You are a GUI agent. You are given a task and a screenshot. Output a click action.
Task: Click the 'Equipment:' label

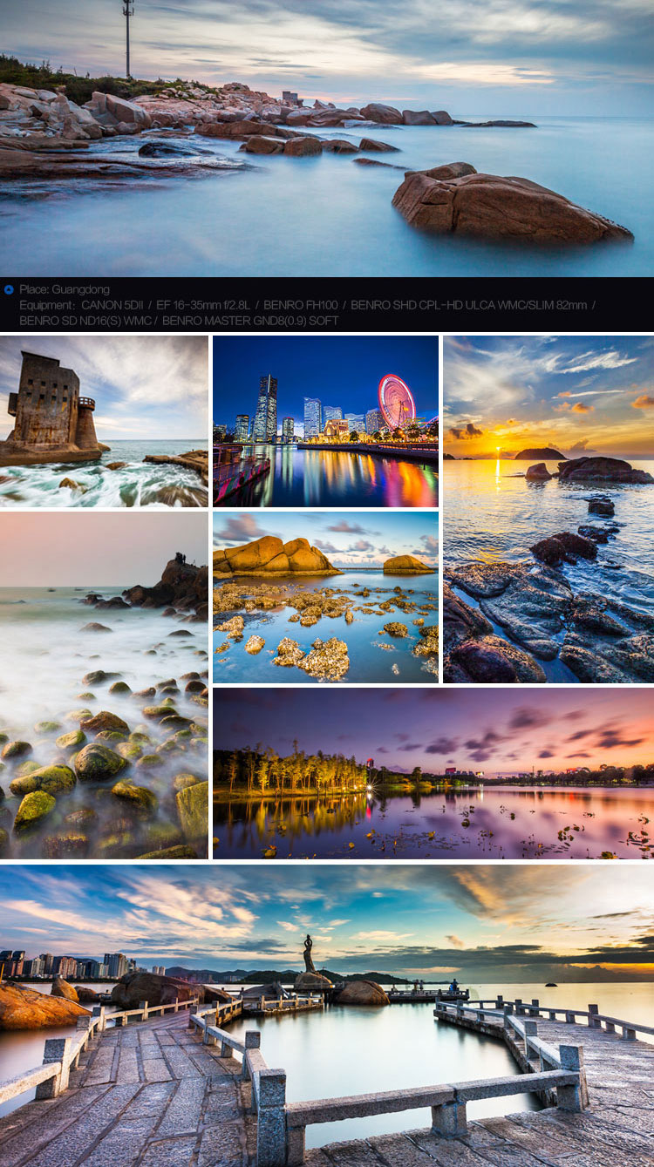[47, 305]
